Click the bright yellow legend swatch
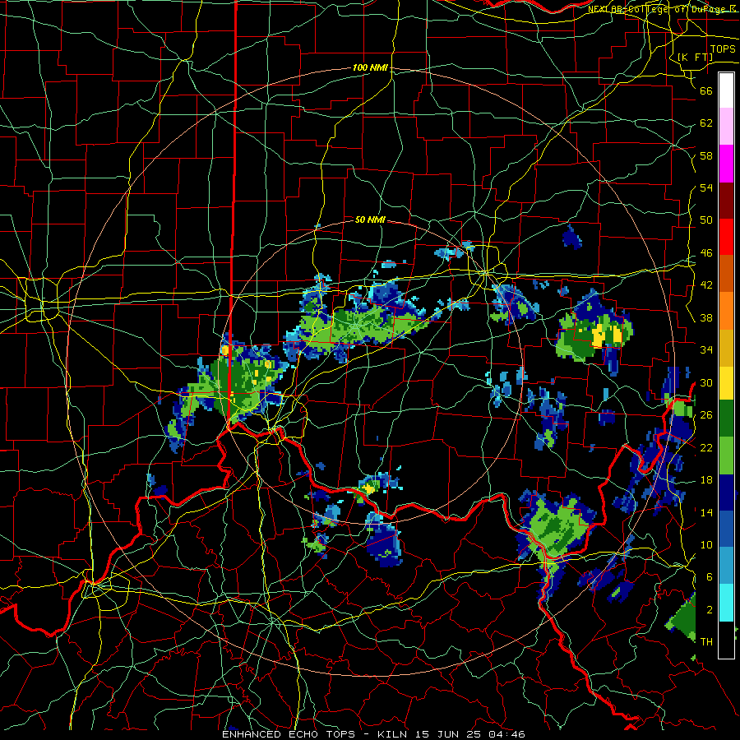 [x=726, y=382]
